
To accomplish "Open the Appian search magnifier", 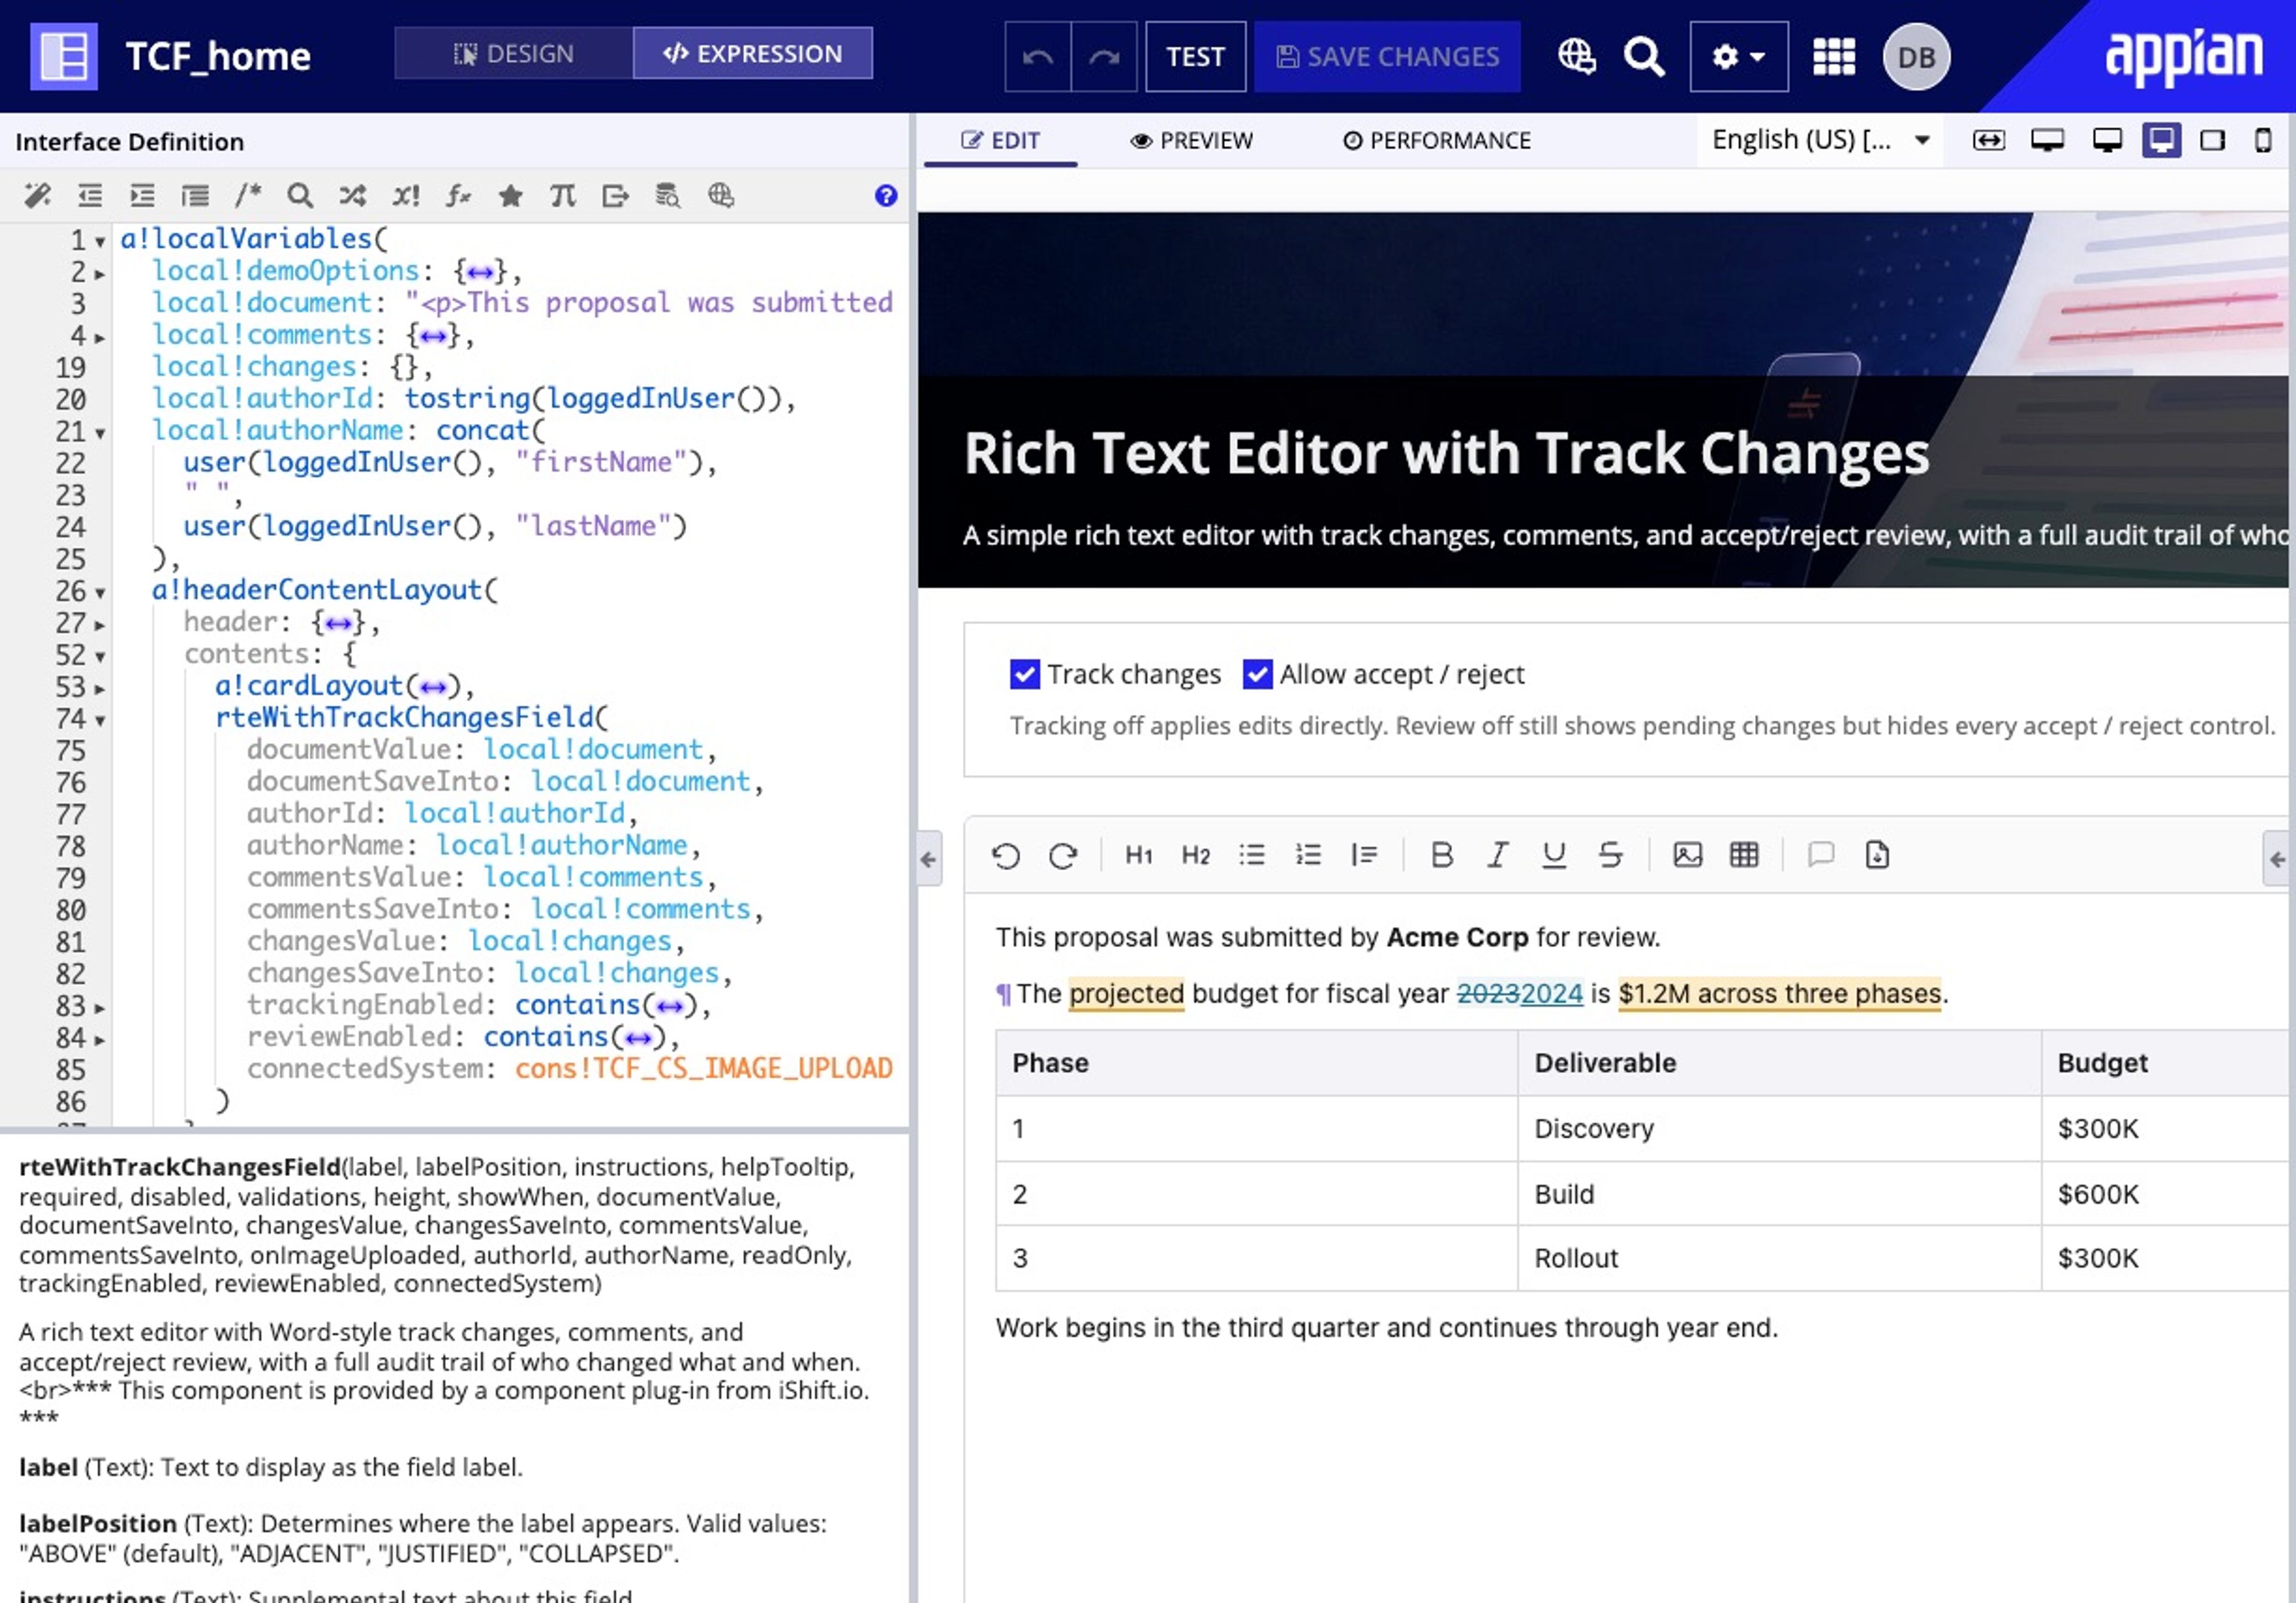I will 1643,56.
